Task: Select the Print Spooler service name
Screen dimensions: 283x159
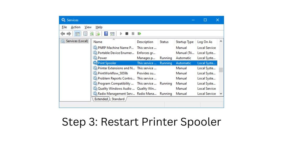Action: coord(107,63)
